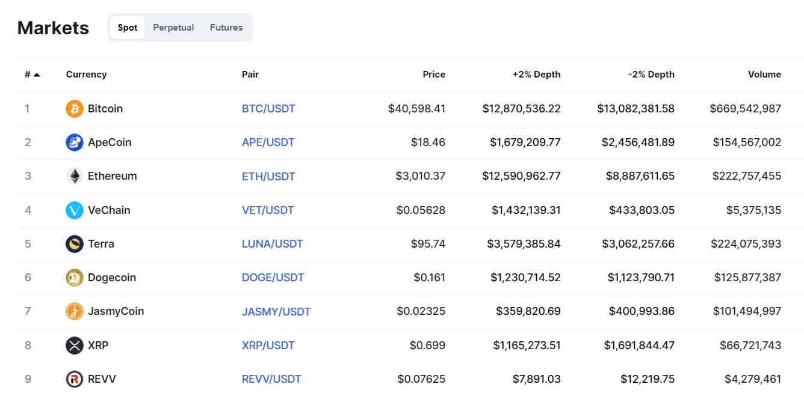The image size is (804, 396).
Task: Open the LUNA/USDT pair link
Action: (x=273, y=244)
